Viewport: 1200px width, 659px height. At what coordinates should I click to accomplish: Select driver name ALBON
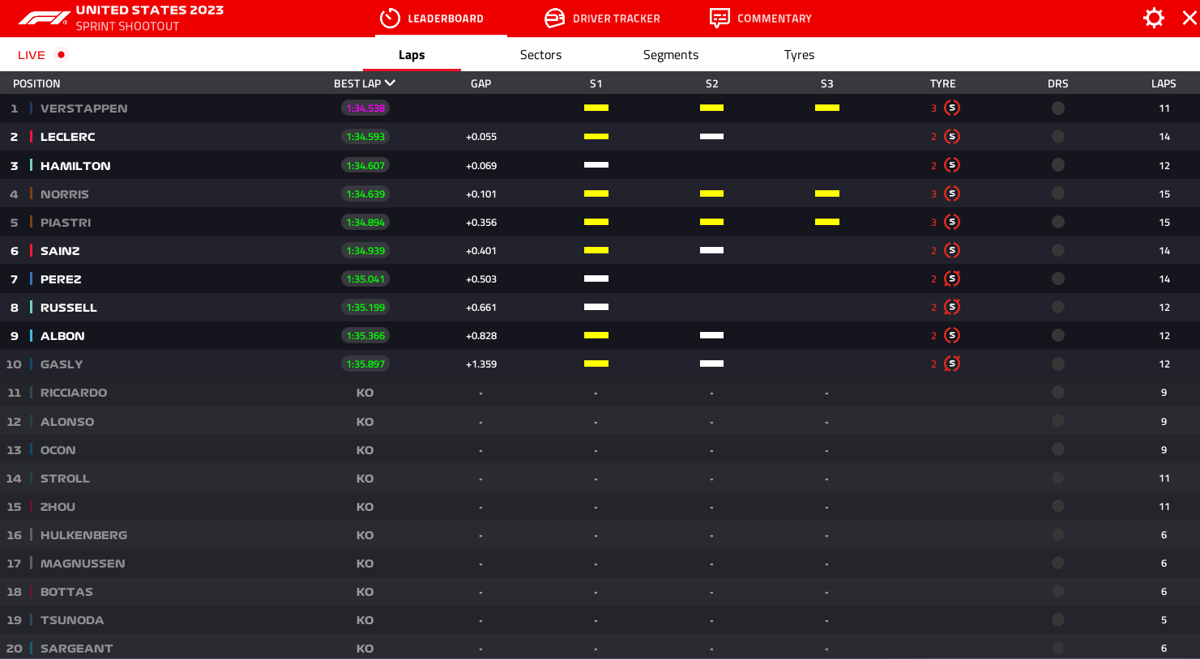tap(62, 336)
